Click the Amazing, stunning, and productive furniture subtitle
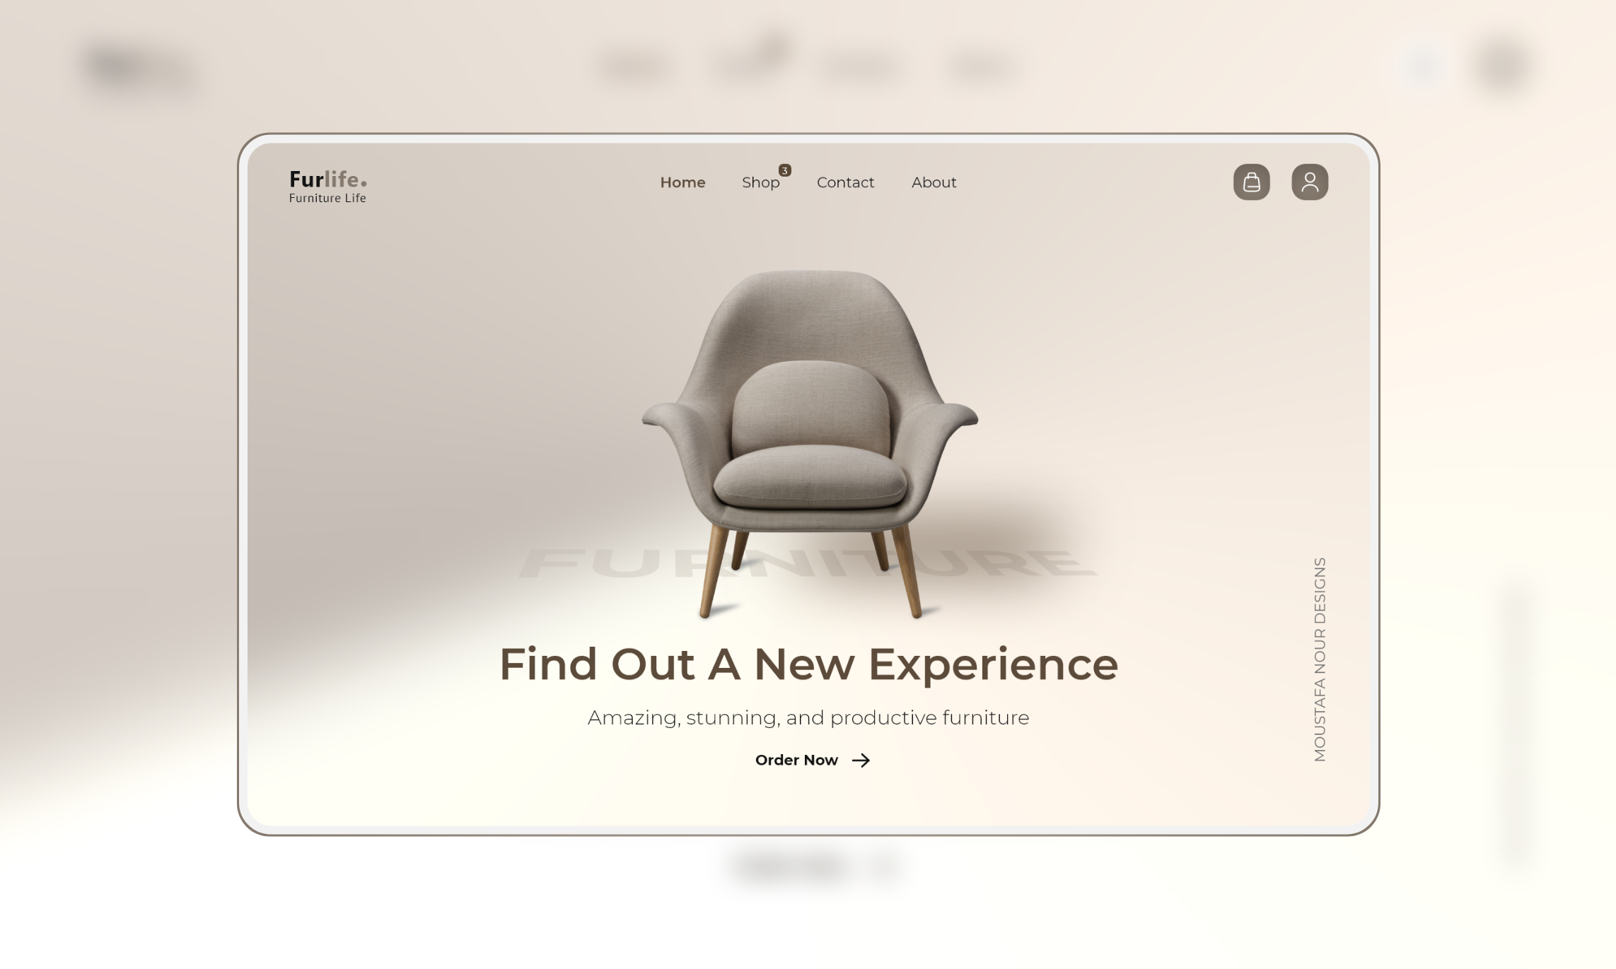 coord(808,718)
